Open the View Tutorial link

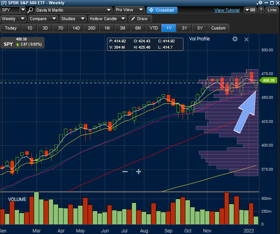[227, 10]
